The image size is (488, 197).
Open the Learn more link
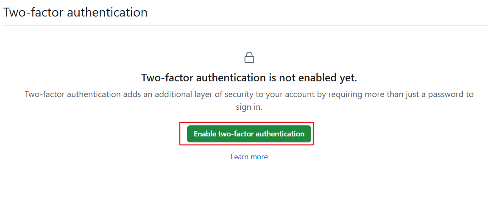point(249,157)
